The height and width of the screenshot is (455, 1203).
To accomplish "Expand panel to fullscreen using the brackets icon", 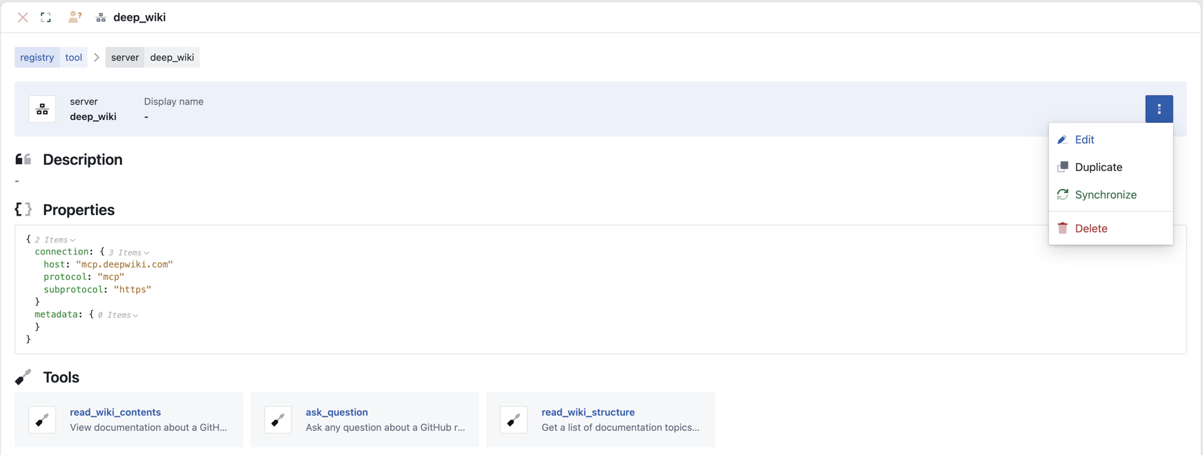I will (46, 17).
